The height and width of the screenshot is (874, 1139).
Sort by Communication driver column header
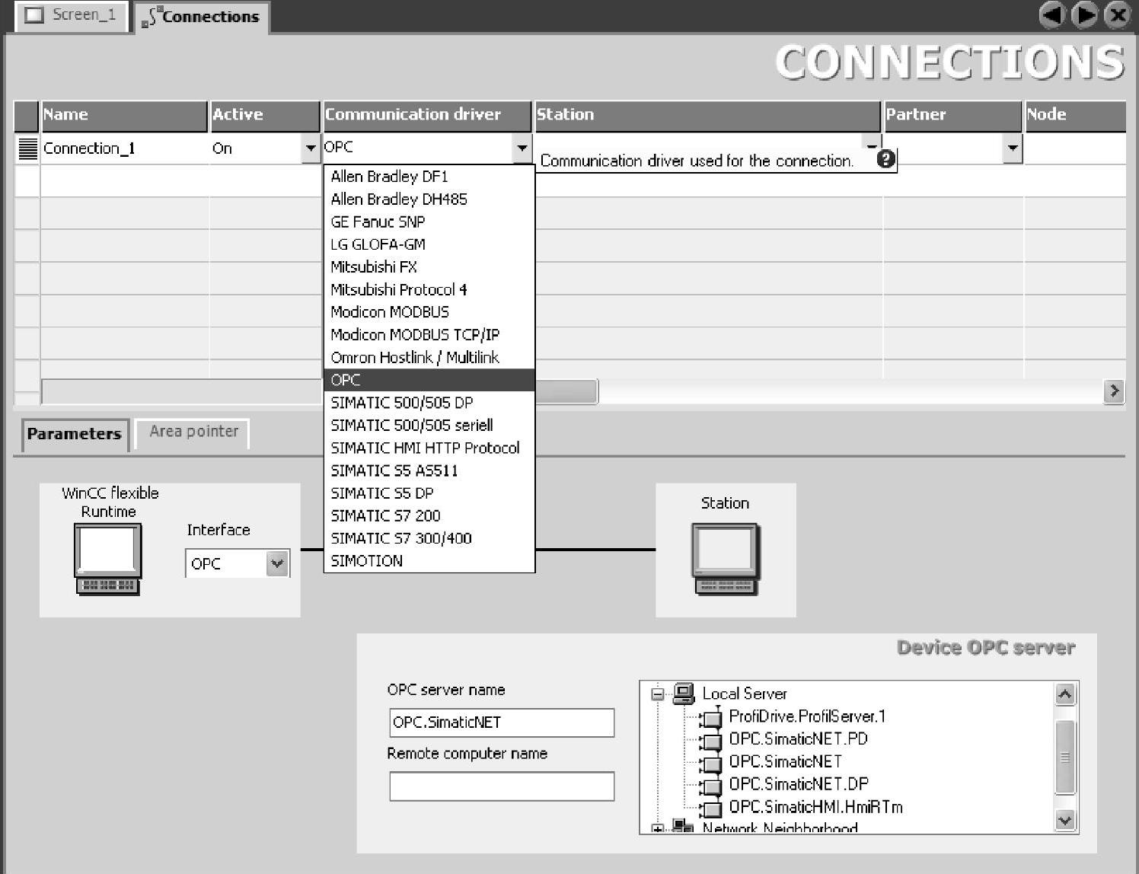pos(426,115)
